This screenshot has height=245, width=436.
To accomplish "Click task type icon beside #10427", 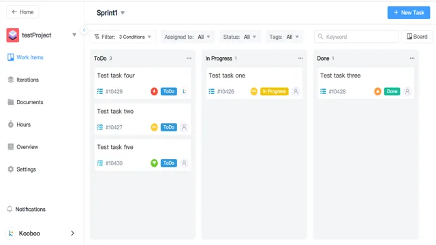I will coord(100,127).
